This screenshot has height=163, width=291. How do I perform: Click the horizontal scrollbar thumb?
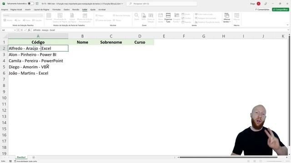(228, 158)
